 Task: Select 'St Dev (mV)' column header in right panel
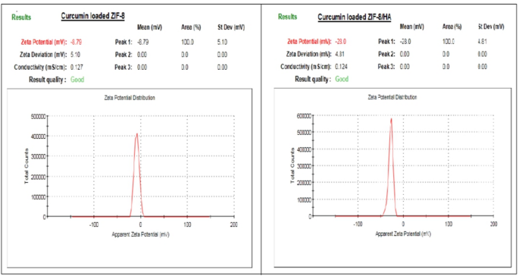(491, 27)
